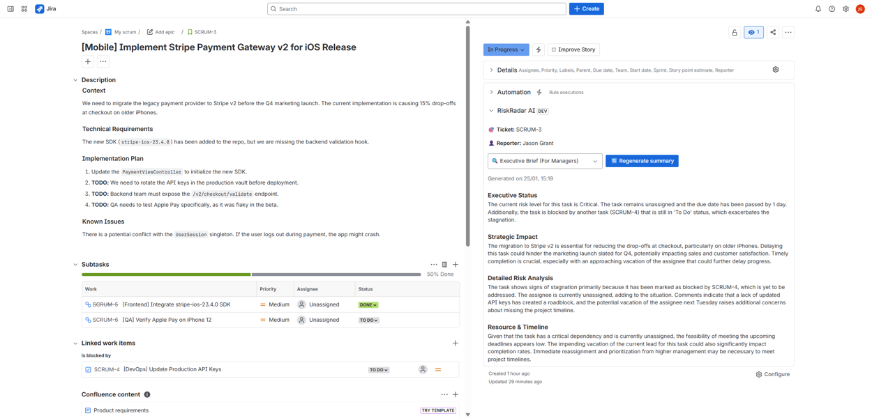Toggle the watch eye button
The width and height of the screenshot is (872, 418).
753,32
